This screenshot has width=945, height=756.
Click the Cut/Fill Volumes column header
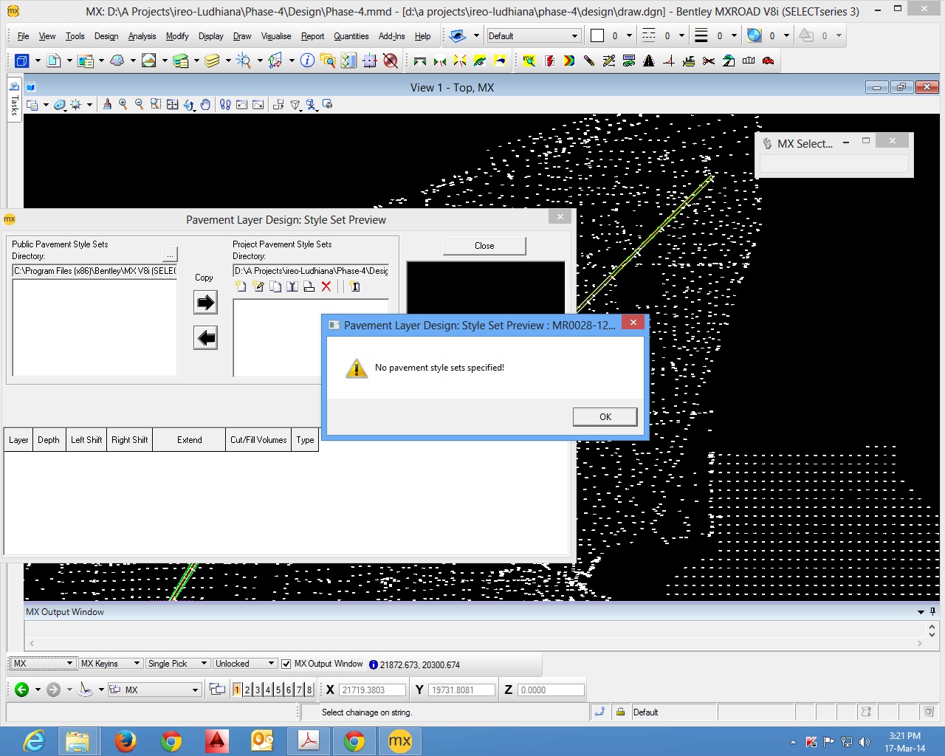258,440
